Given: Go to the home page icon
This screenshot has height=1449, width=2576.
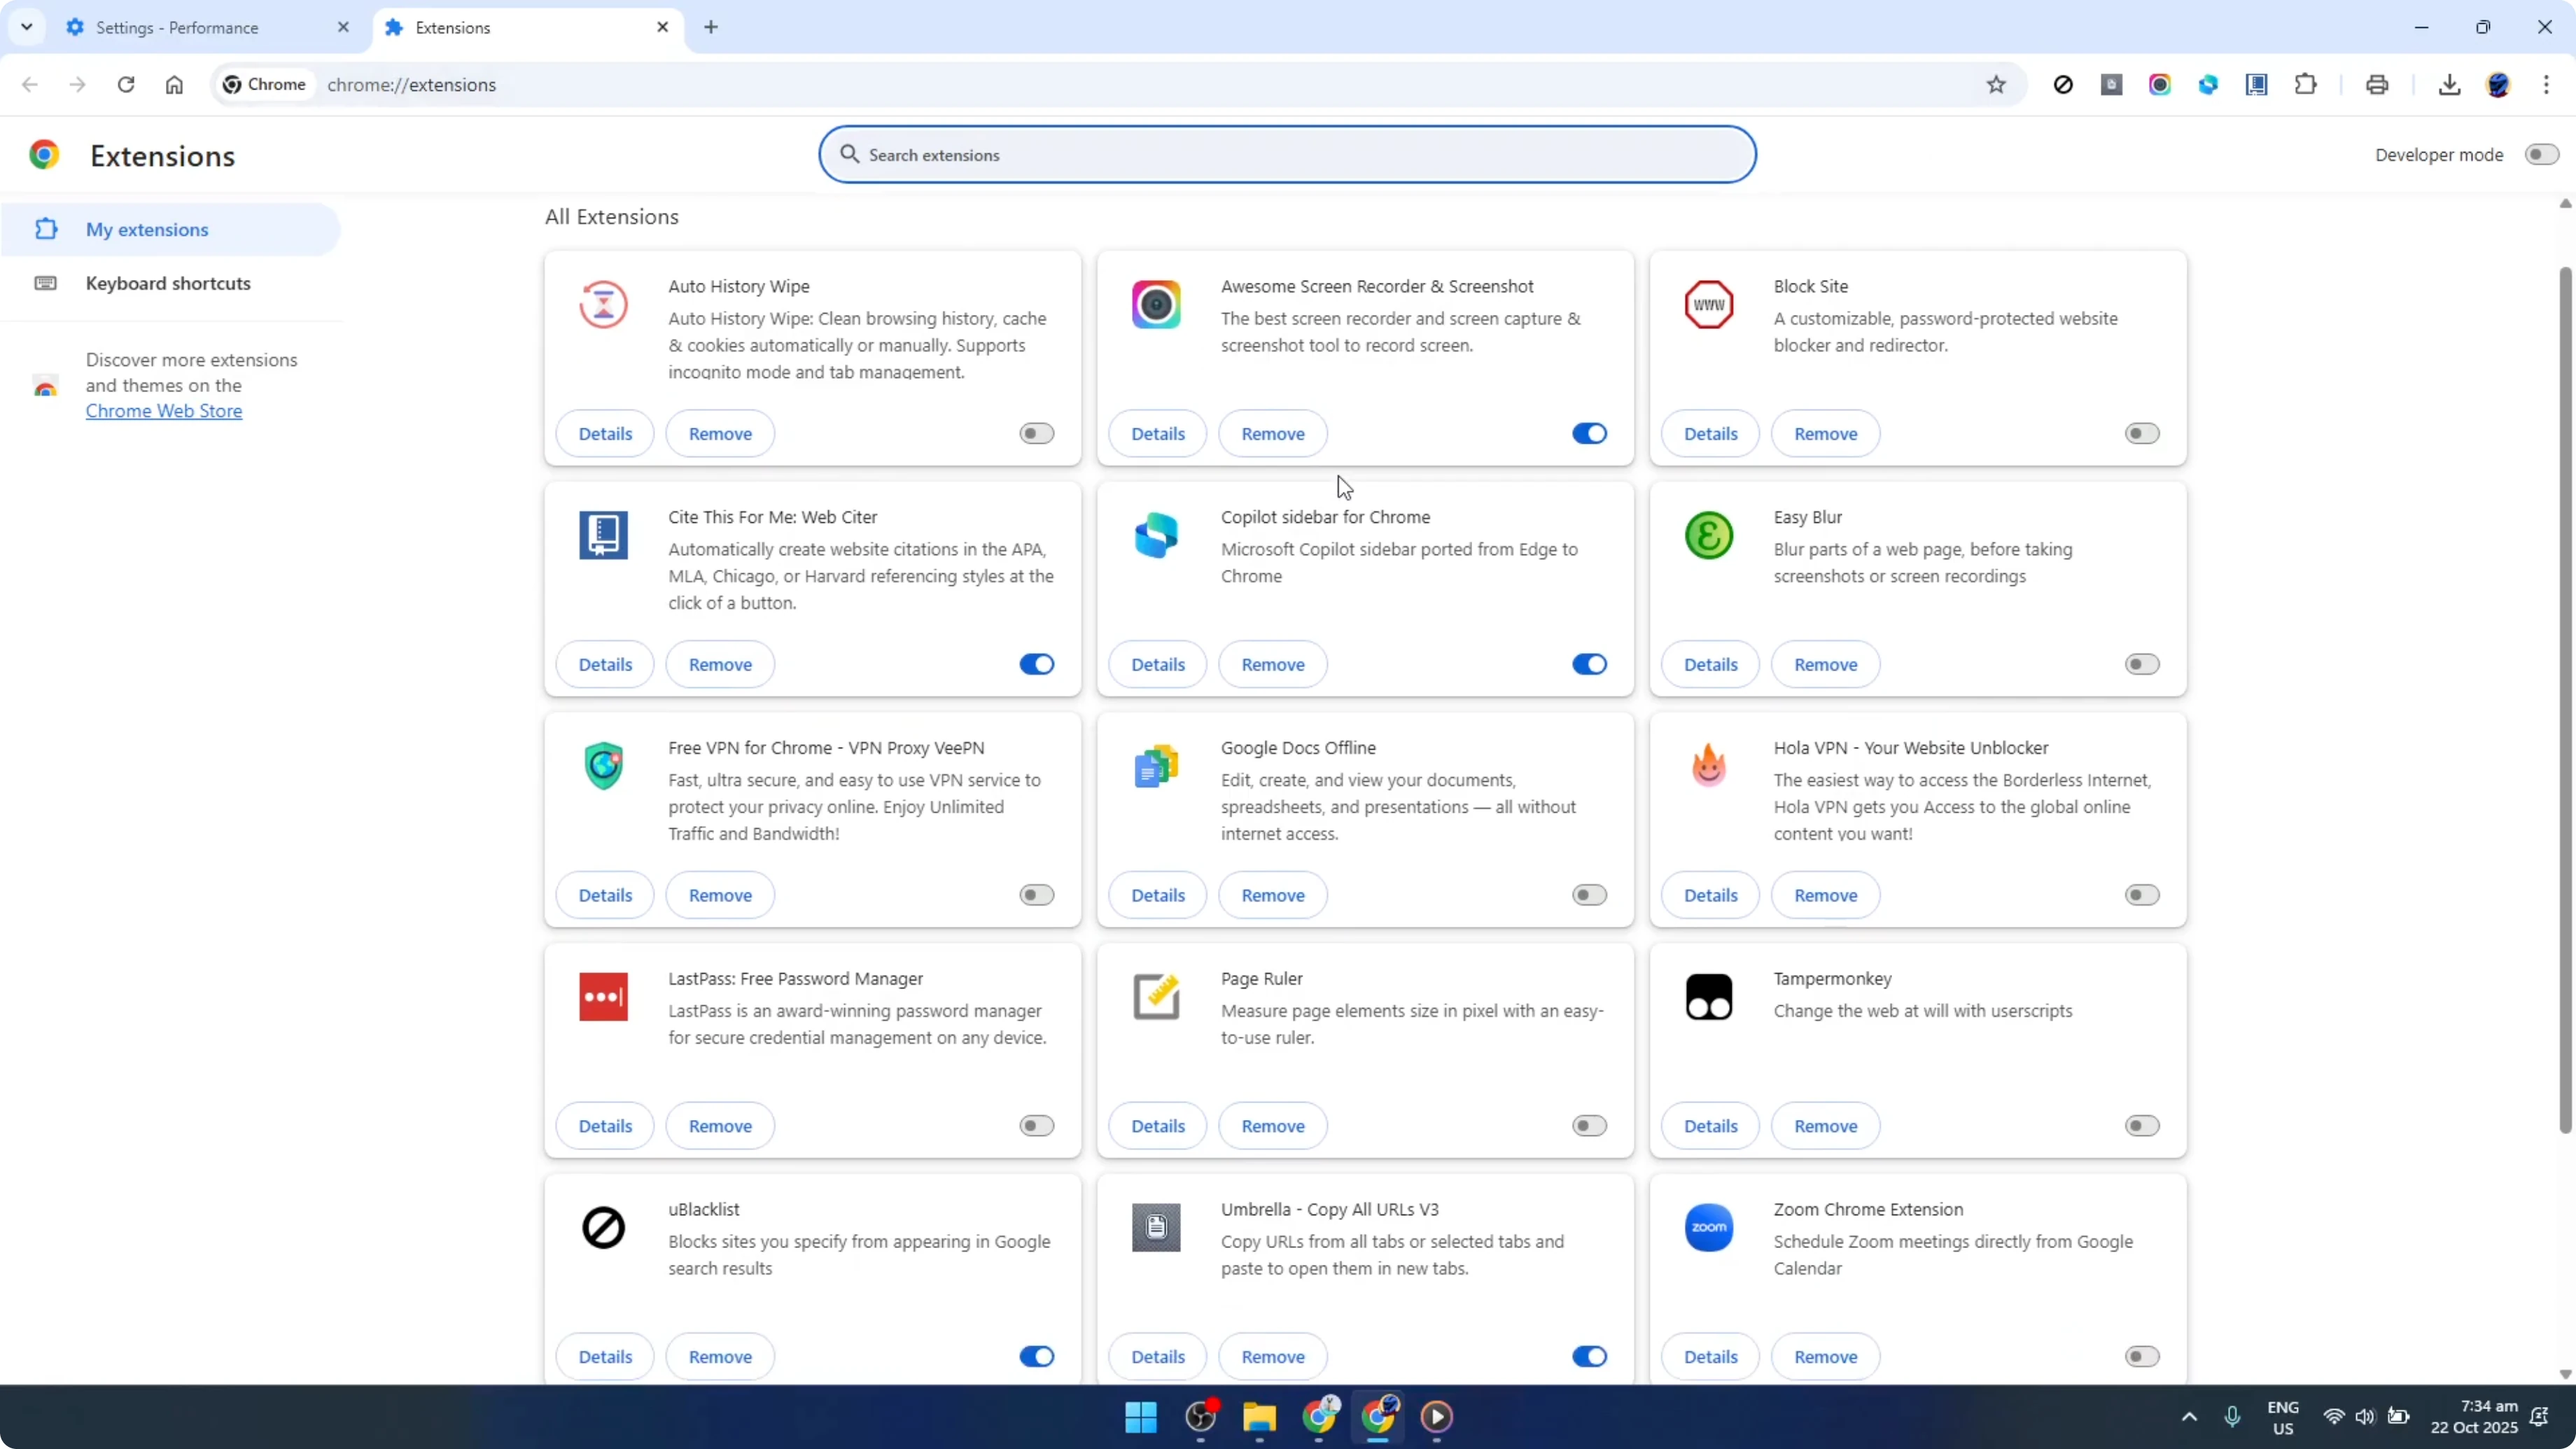Looking at the screenshot, I should 174,85.
